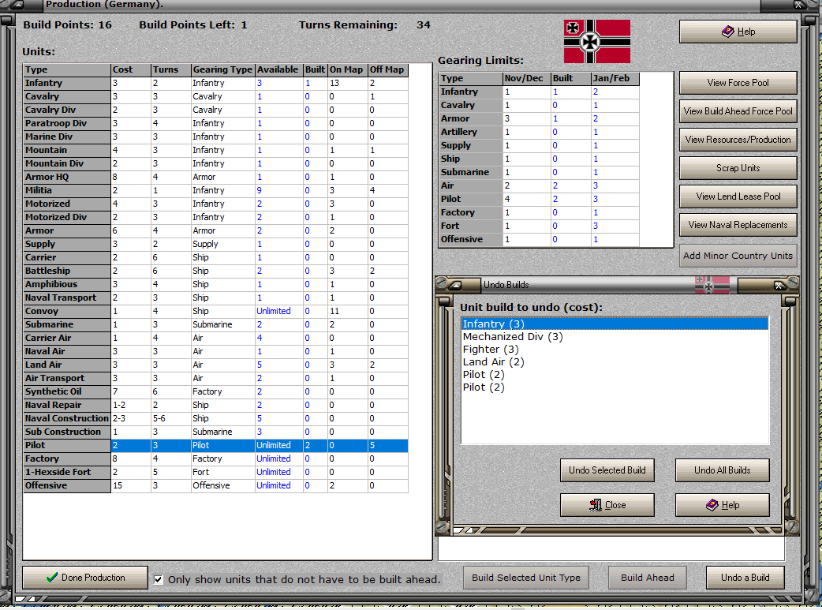Select first Pilot (2) in undo list
The image size is (822, 610).
[615, 375]
